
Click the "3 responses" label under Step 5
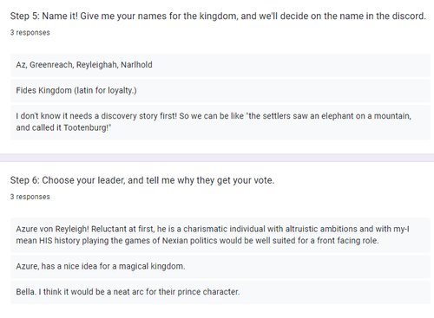(30, 32)
